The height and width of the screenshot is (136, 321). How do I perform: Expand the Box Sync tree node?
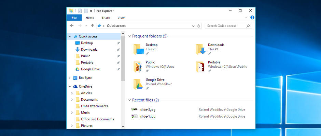70,78
